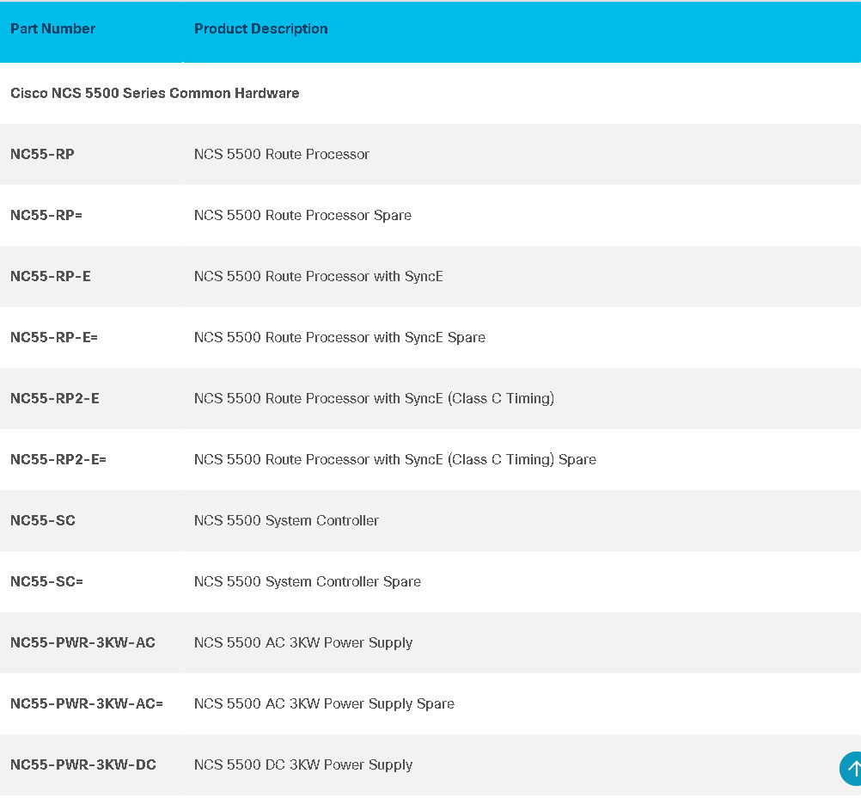Select the Part Number column header

[52, 28]
